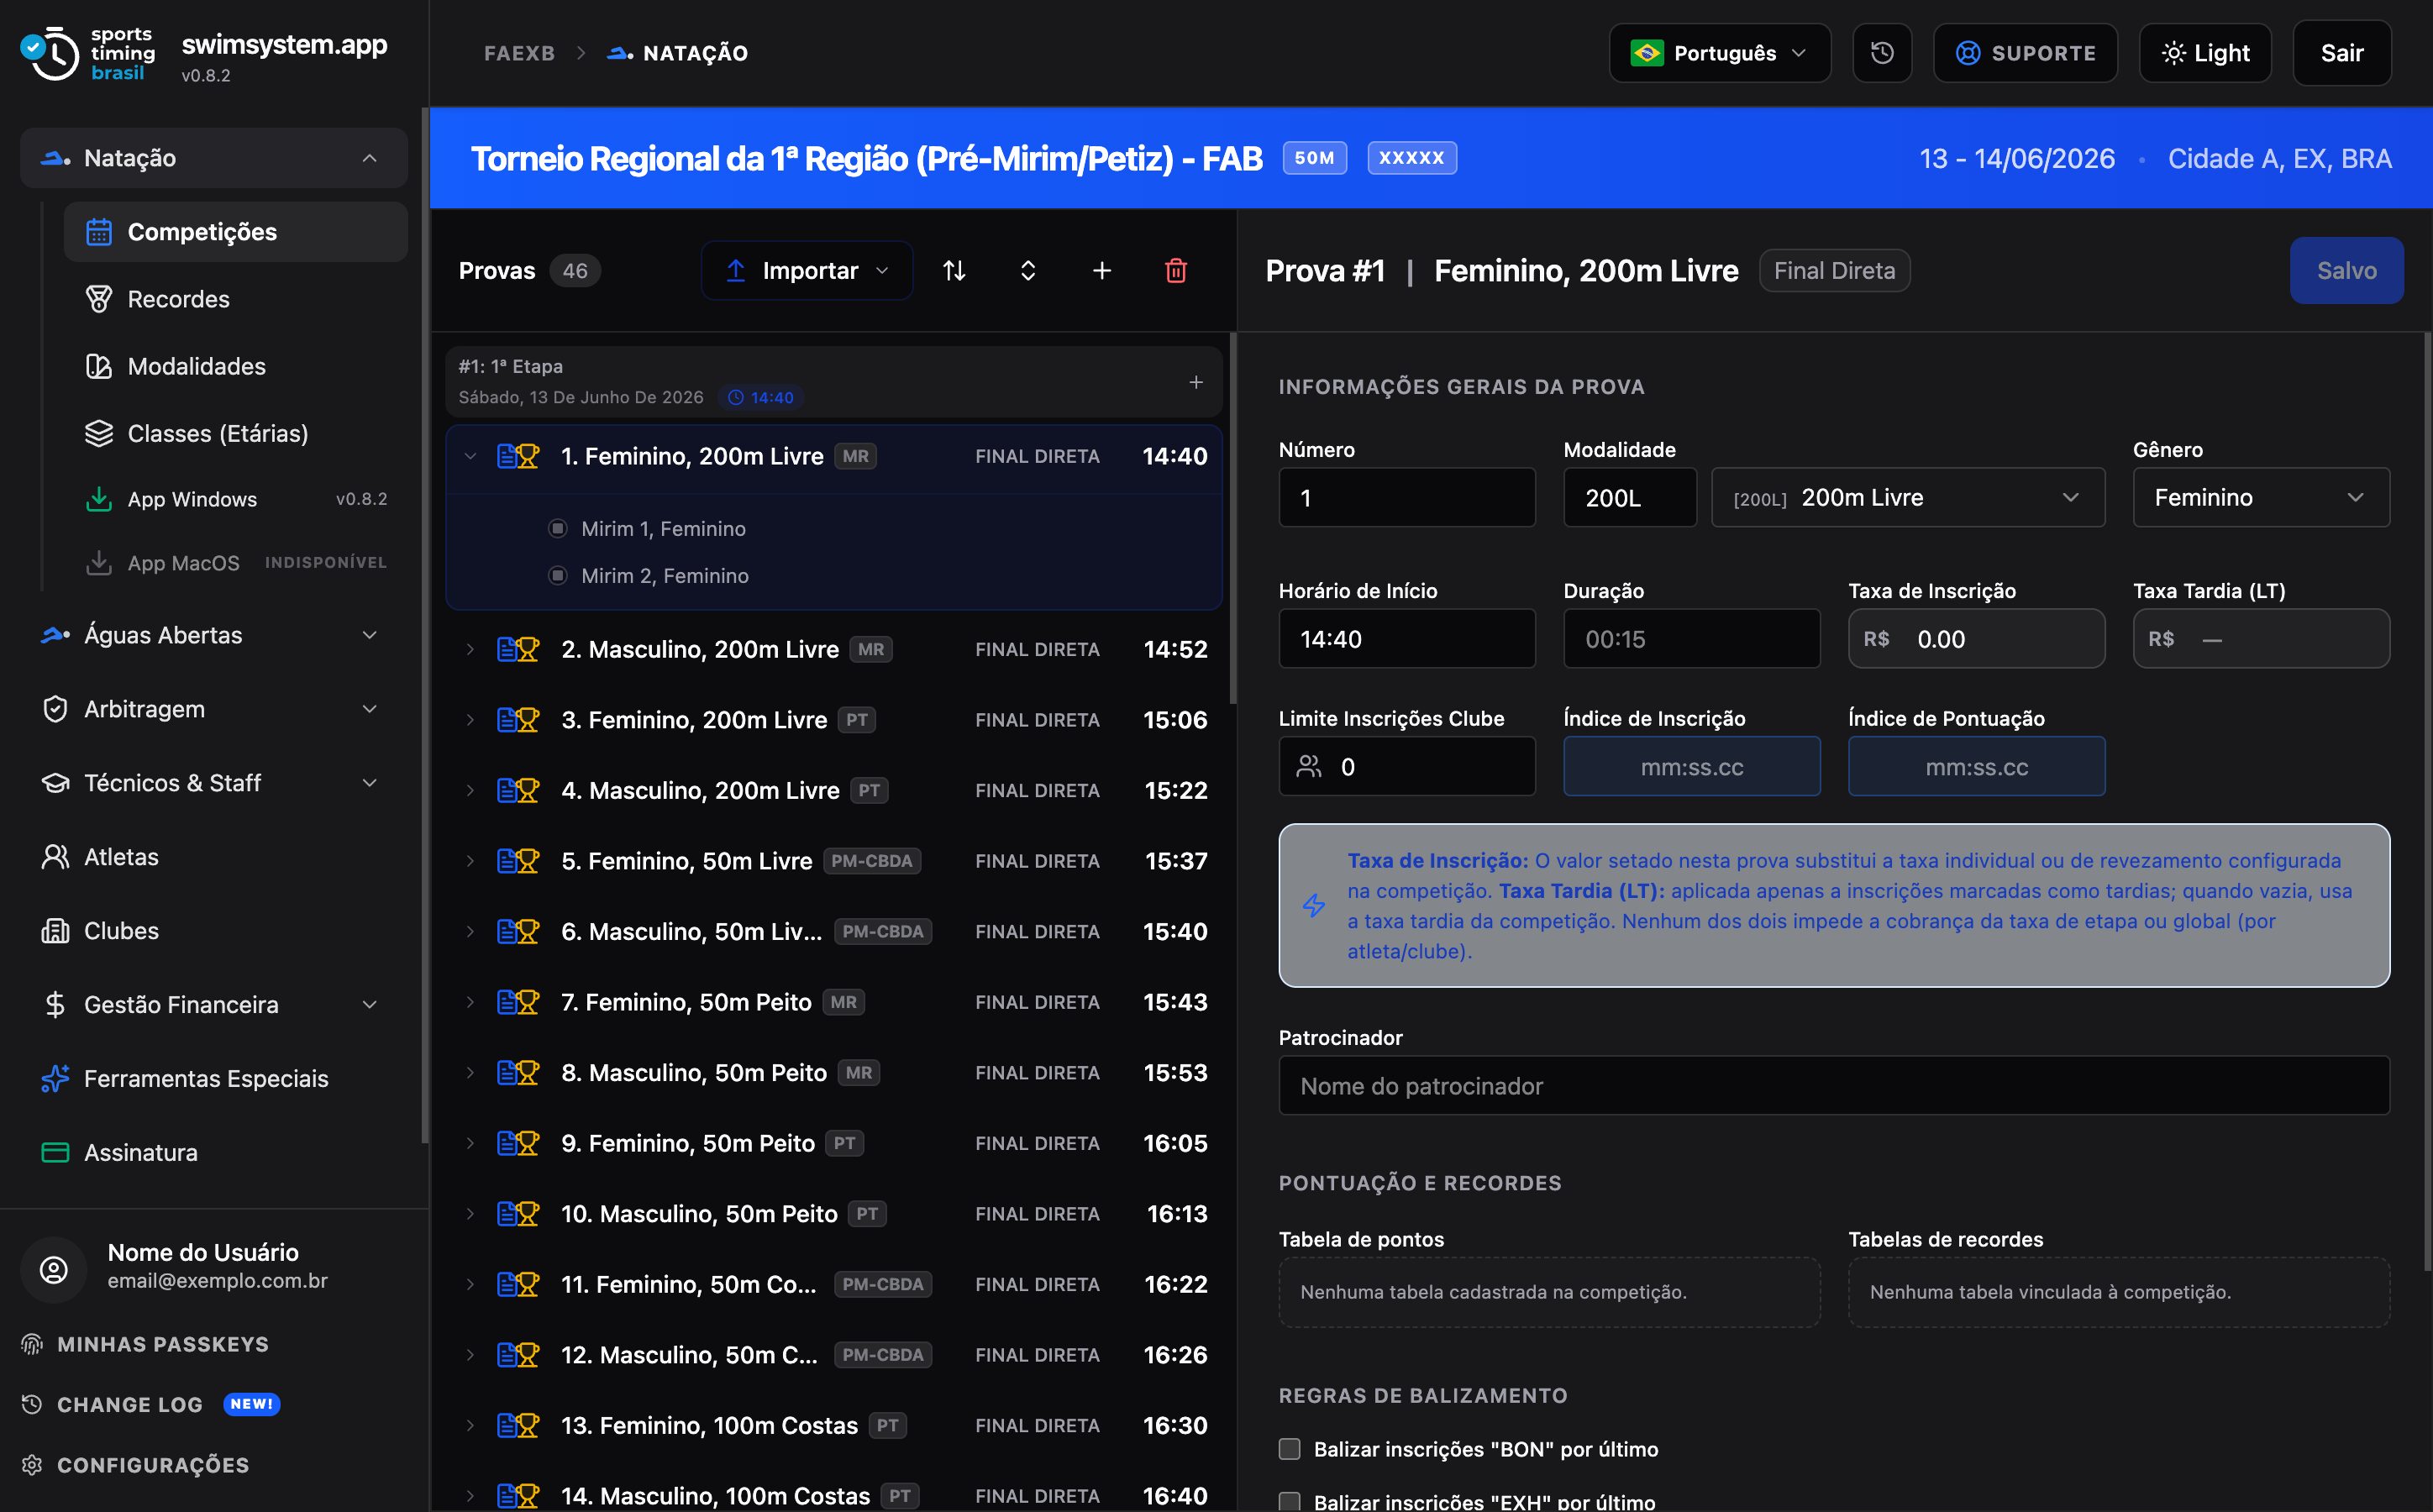This screenshot has height=1512, width=2433.
Task: Add a new prova with the plus icon
Action: [1101, 270]
